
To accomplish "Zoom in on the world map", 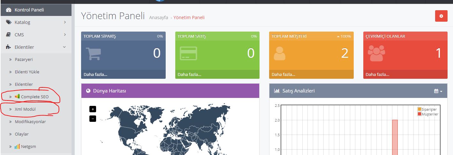I will click(x=93, y=109).
